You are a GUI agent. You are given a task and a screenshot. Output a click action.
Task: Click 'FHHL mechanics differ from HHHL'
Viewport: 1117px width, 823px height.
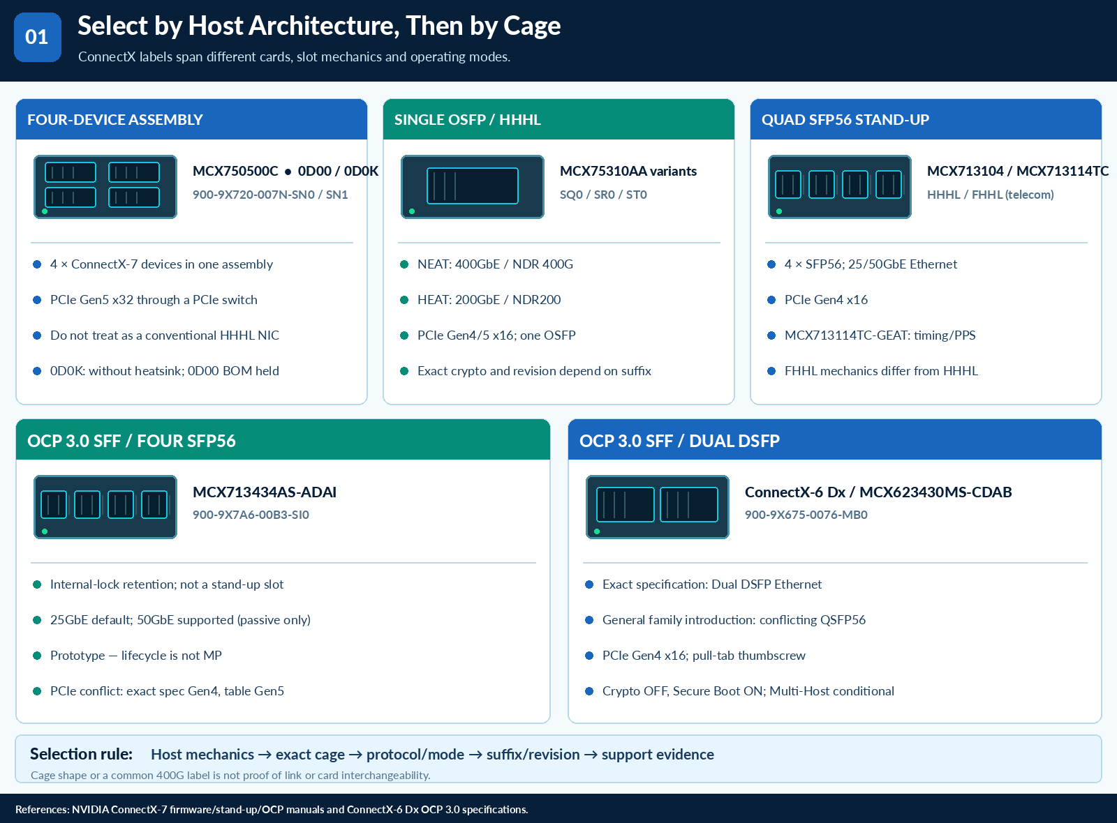(881, 371)
